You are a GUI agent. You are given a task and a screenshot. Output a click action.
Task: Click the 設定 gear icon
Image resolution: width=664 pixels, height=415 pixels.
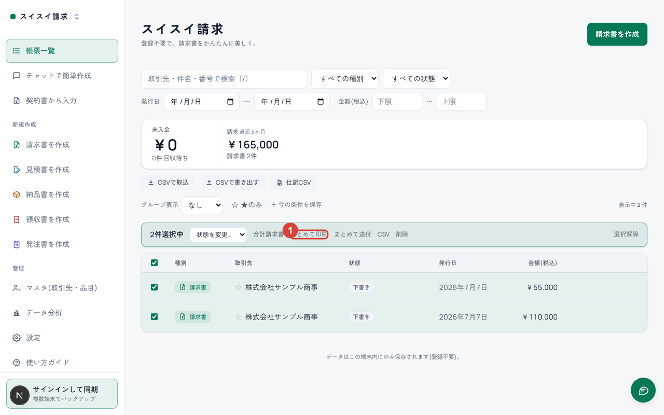pos(17,338)
